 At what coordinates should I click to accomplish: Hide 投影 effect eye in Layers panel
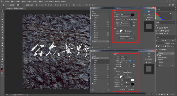pyautogui.click(x=159, y=60)
